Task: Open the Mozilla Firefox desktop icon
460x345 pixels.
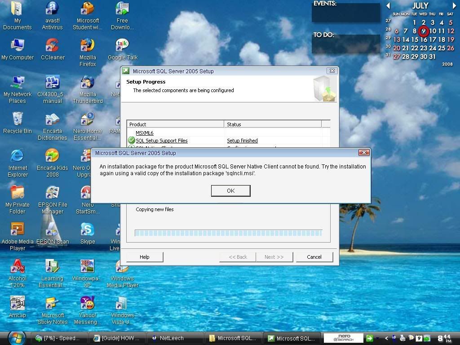Action: [x=87, y=46]
